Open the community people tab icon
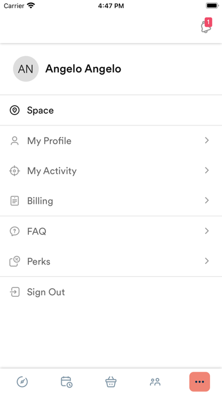 coord(155,381)
